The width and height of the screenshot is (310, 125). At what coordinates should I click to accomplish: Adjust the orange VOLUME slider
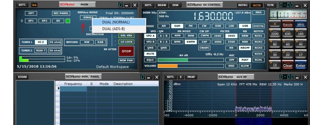191,66
